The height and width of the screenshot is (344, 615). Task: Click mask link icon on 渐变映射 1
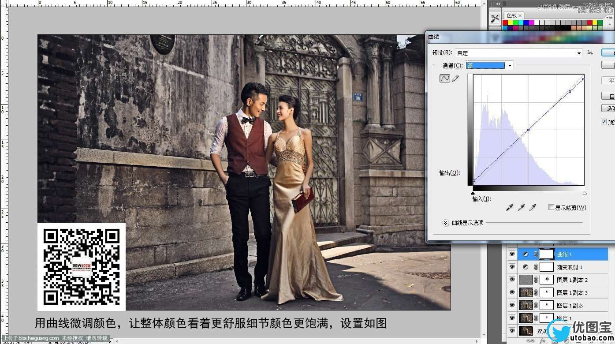click(x=536, y=267)
